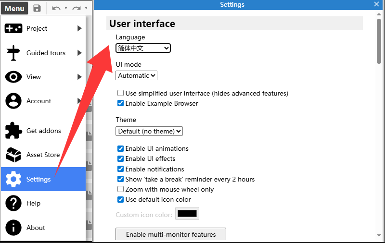This screenshot has height=243, width=385.
Task: Click the redo arrow icon
Action: click(77, 8)
